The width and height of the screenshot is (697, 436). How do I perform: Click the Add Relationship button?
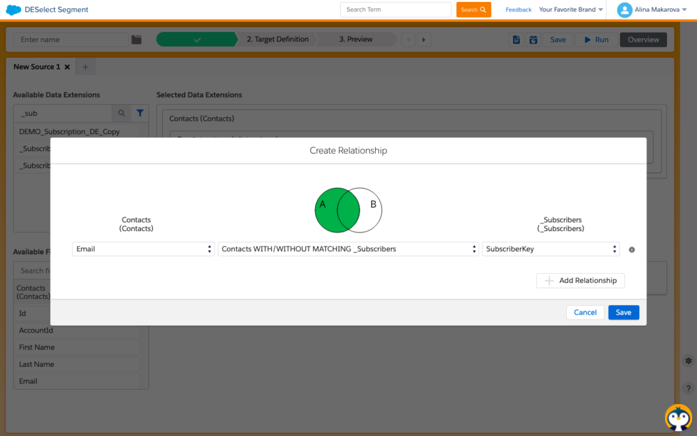tap(581, 281)
